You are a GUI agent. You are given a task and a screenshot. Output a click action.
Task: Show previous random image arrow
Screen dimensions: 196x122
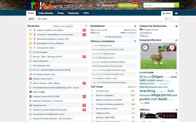(145, 47)
